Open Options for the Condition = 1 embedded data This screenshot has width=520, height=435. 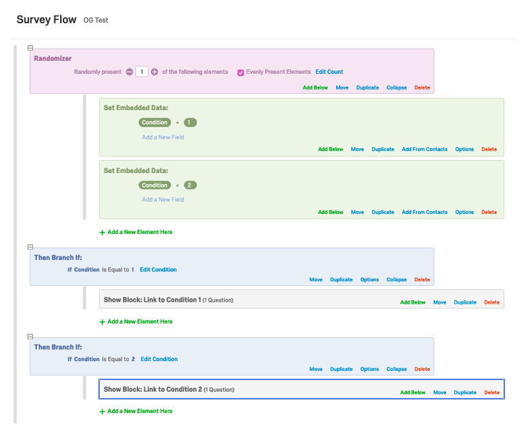point(465,149)
